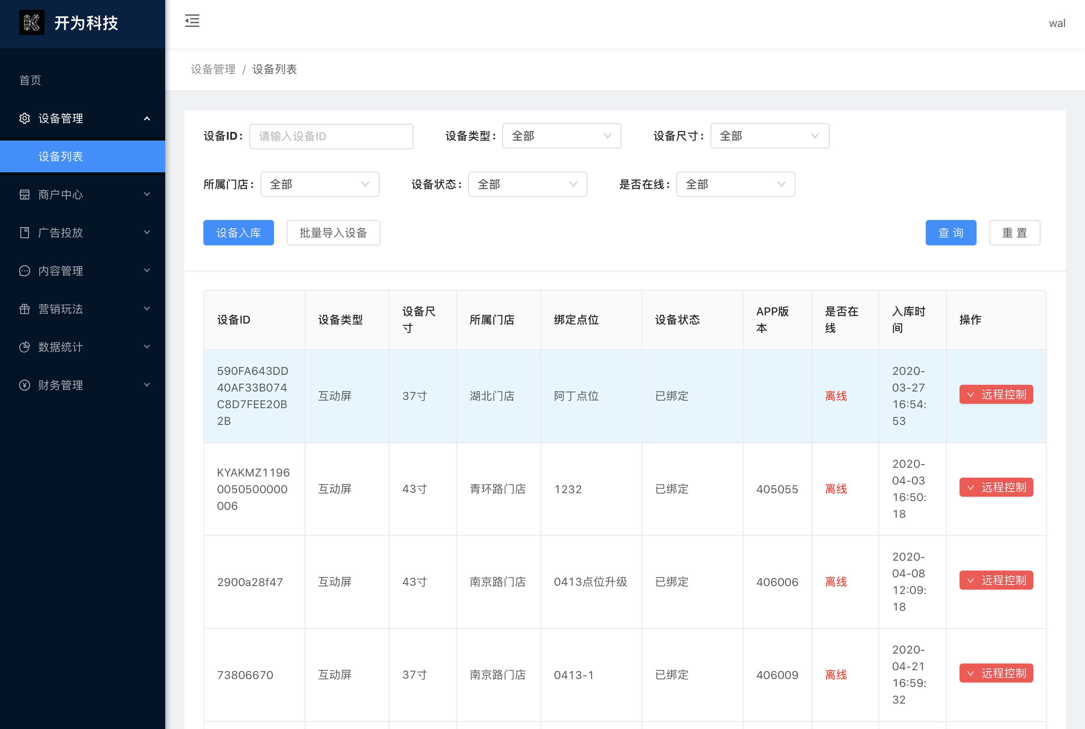Click the 批量导入设备 button
1085x729 pixels.
[333, 232]
